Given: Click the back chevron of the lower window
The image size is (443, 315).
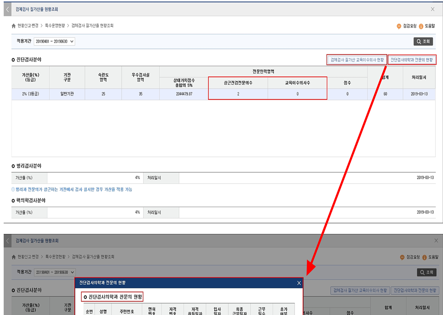Looking at the screenshot, I should (x=8, y=241).
